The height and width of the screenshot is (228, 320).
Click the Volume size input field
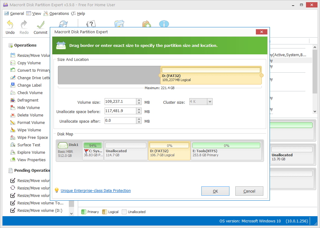click(x=120, y=102)
